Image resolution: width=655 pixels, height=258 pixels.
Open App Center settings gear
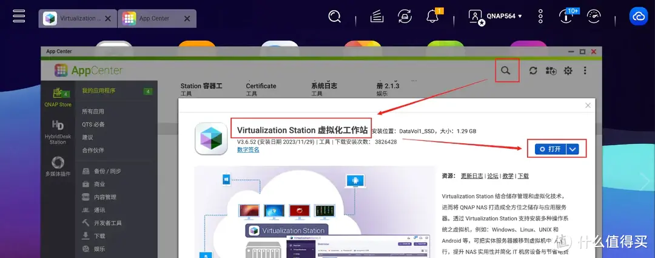(x=568, y=70)
